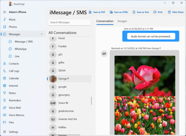Screen dimensions: 186x136
Task: Click the Call Logs phone icon
Action: point(4,71)
